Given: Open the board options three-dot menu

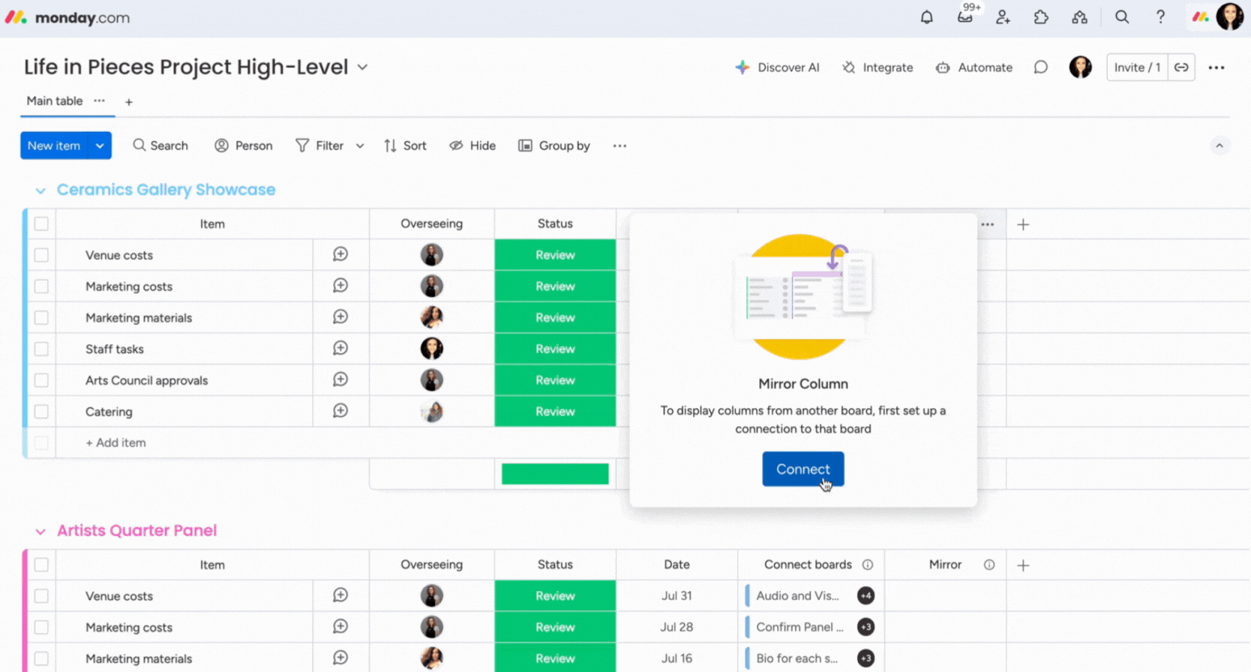Looking at the screenshot, I should pos(1216,67).
